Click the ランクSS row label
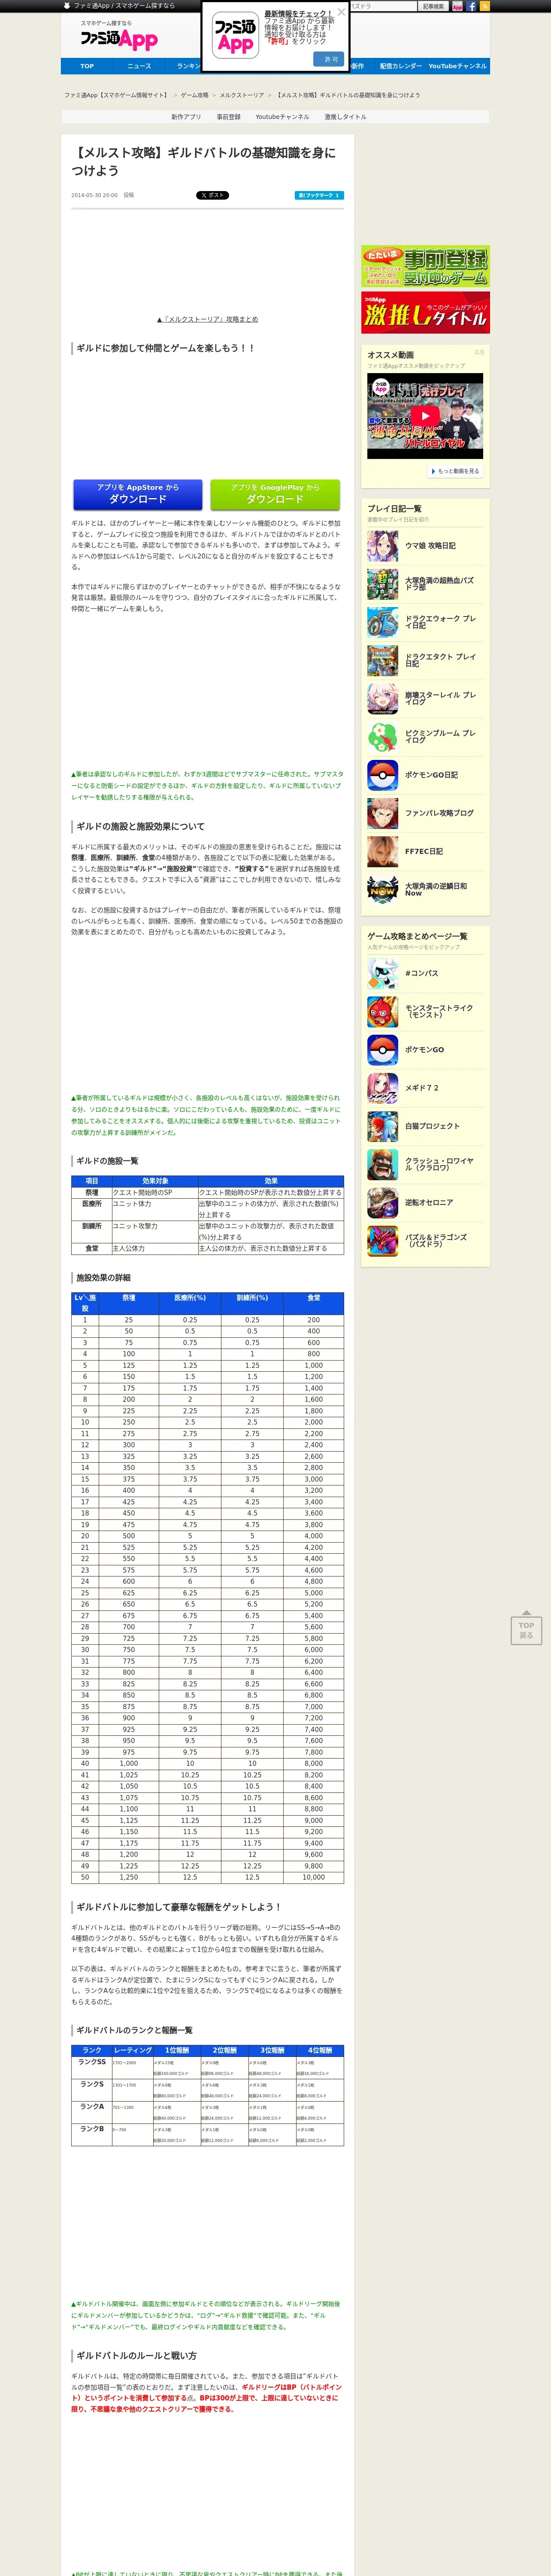The width and height of the screenshot is (551, 2576). 91,2062
